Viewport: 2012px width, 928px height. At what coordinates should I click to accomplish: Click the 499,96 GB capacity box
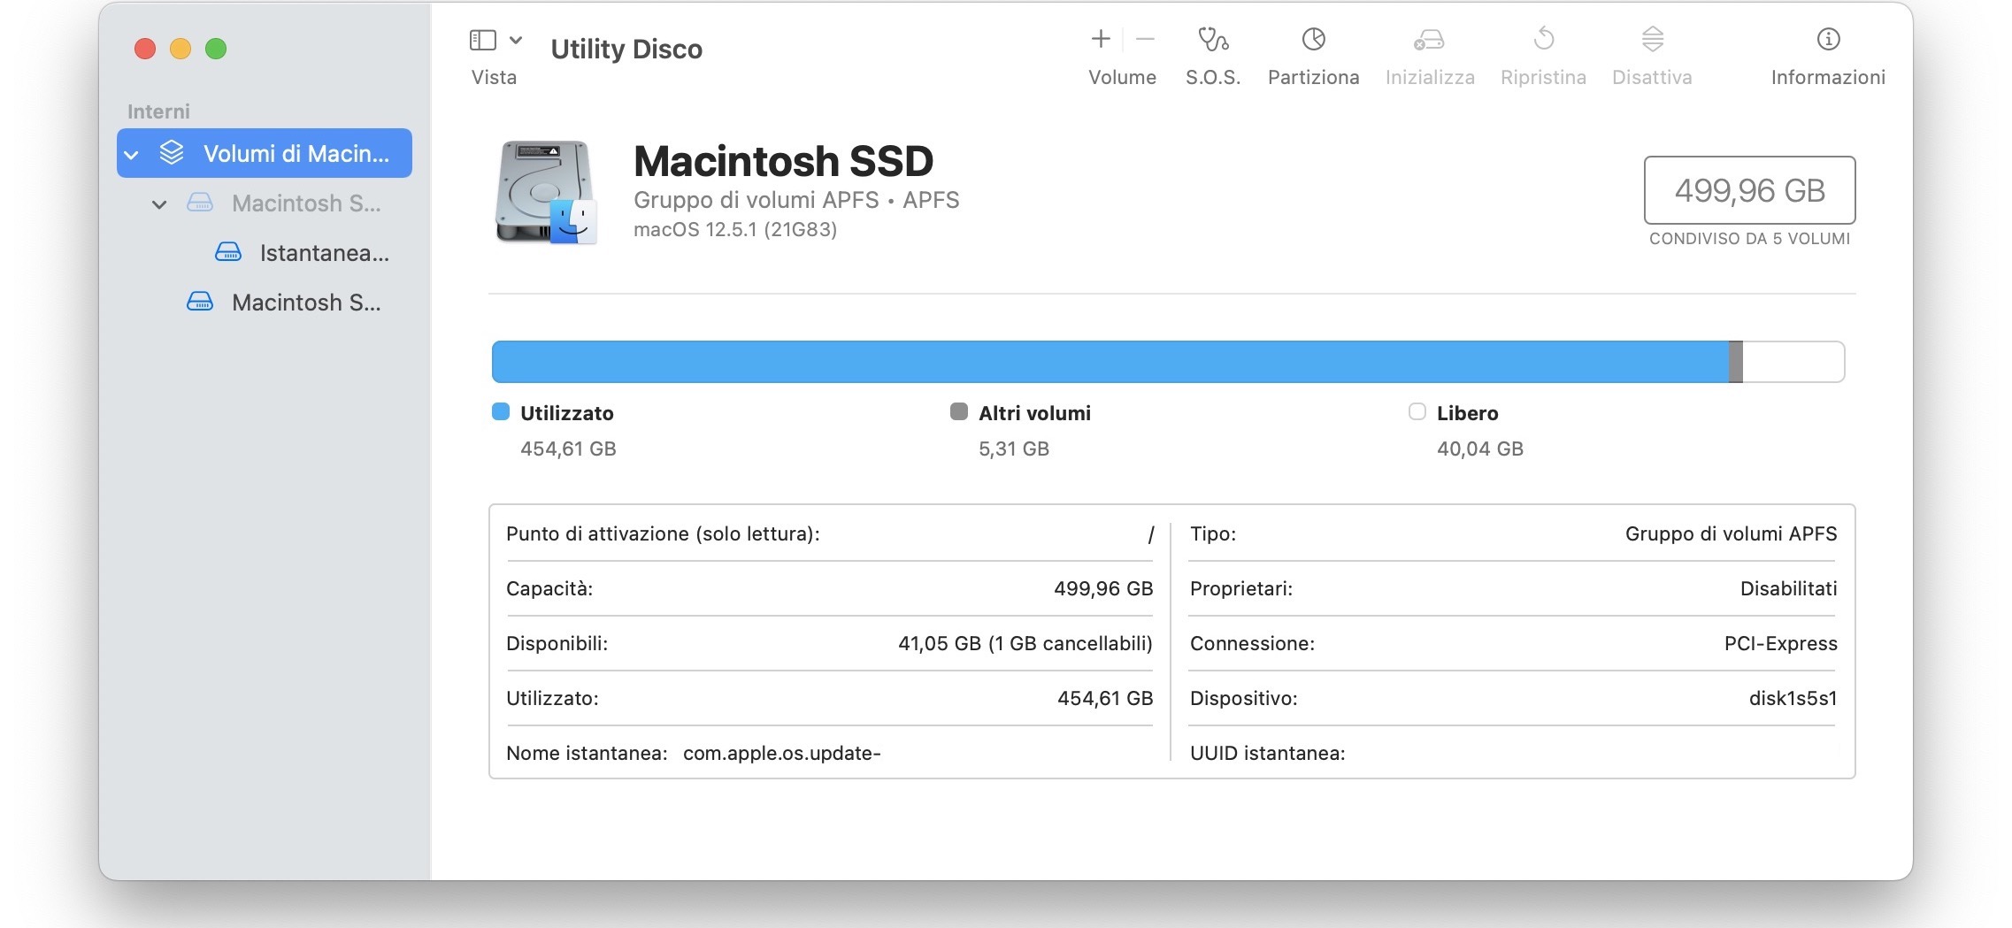point(1748,190)
